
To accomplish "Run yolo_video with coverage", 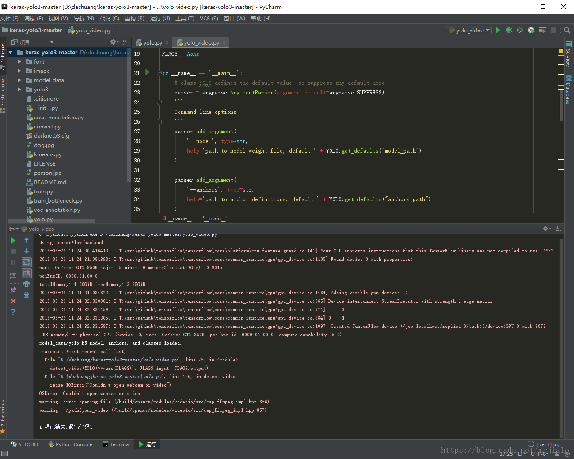I will (x=520, y=30).
